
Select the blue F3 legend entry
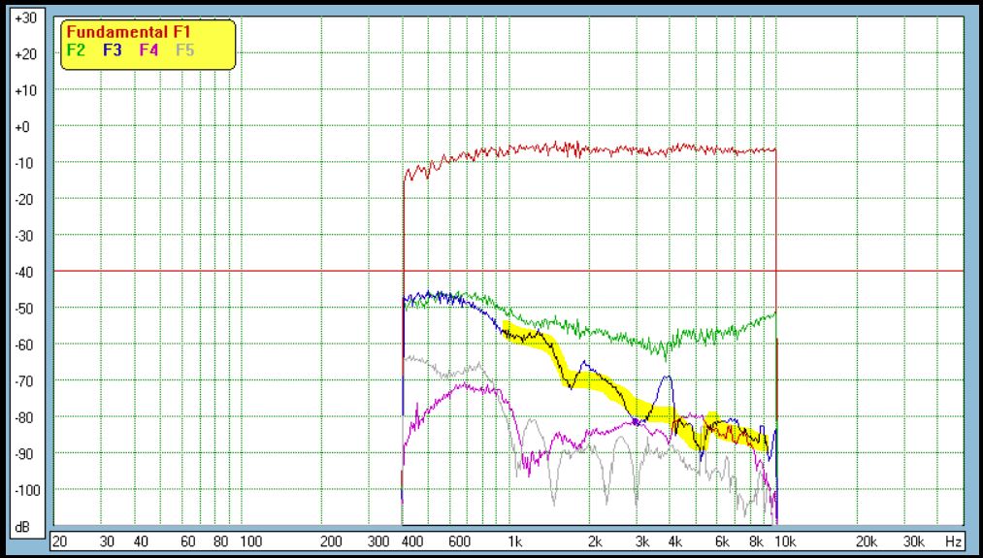click(x=113, y=50)
